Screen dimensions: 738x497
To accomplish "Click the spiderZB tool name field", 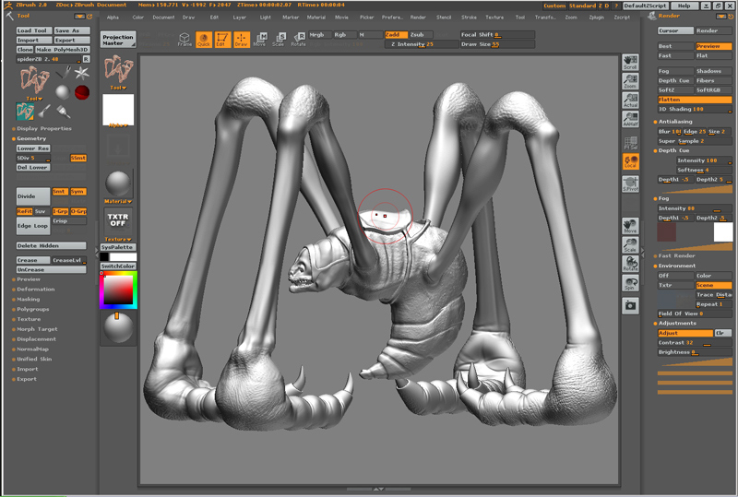I will [49, 59].
